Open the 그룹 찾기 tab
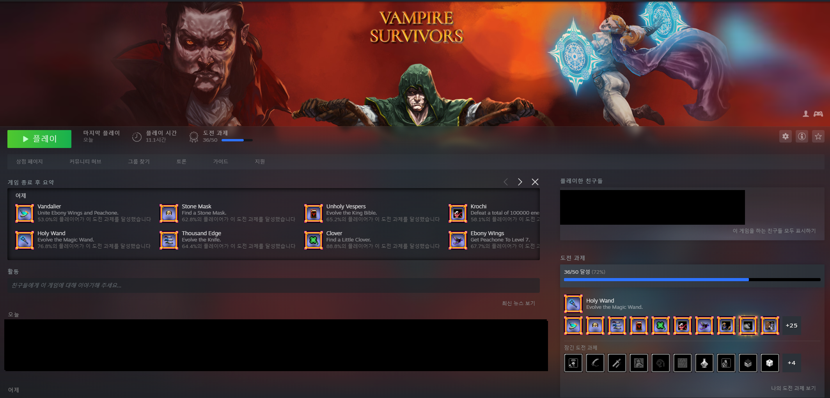This screenshot has height=398, width=830. [139, 162]
